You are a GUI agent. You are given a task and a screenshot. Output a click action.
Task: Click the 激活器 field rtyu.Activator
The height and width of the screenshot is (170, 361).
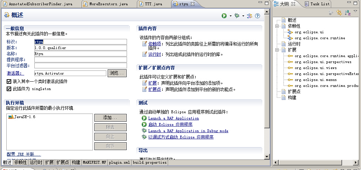coord(71,73)
